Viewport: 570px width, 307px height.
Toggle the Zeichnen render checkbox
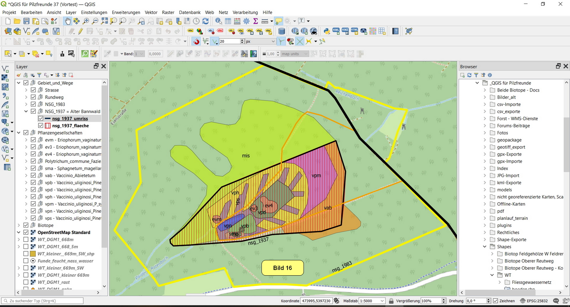[495, 301]
